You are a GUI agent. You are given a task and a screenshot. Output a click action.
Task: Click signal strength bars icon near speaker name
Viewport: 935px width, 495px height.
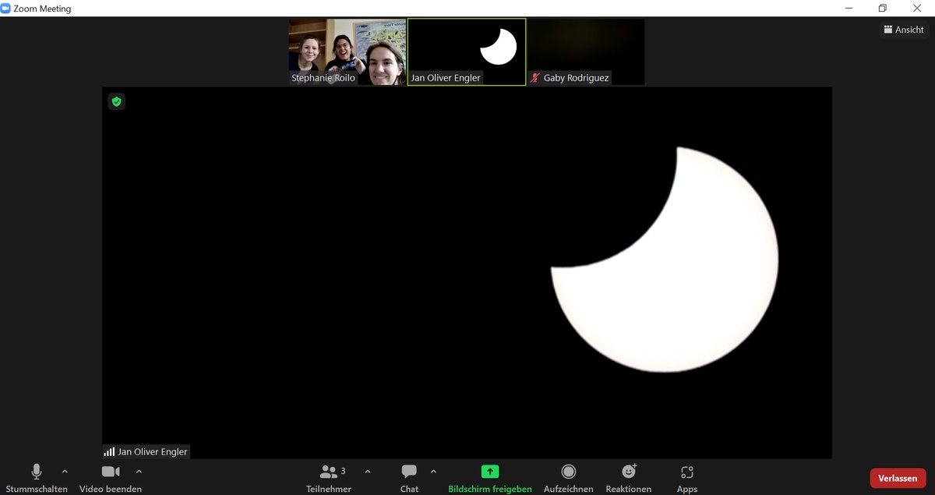tap(109, 451)
